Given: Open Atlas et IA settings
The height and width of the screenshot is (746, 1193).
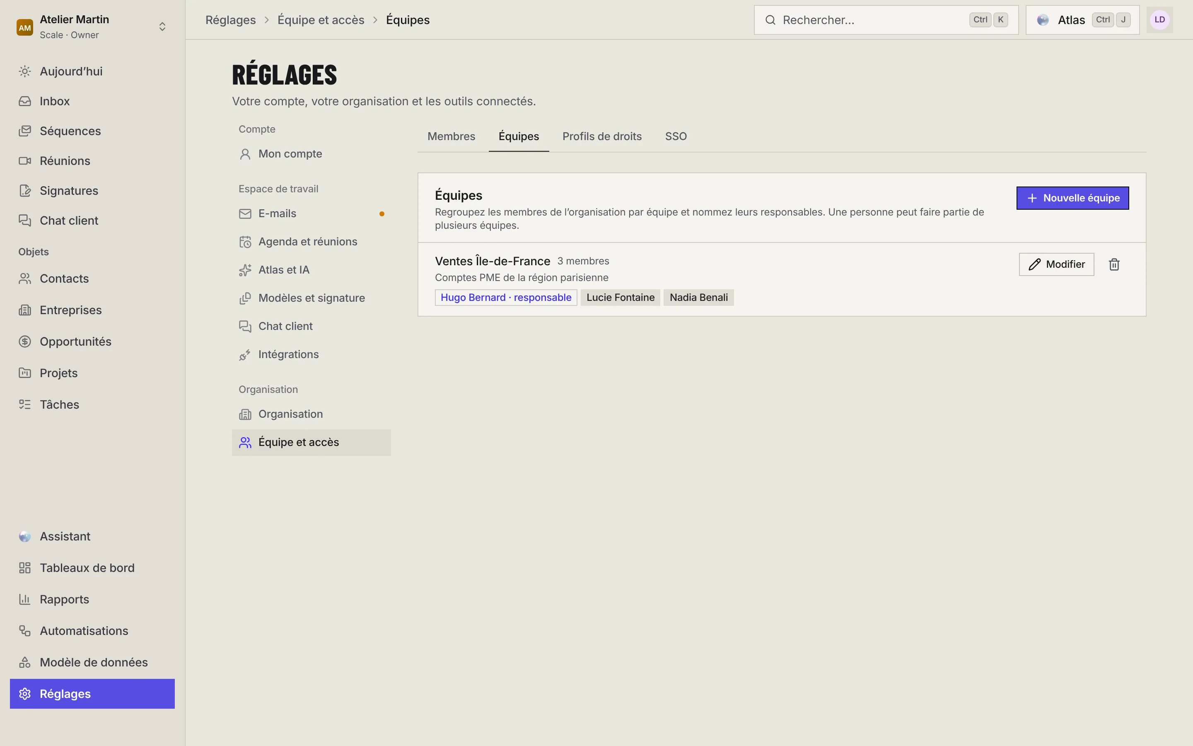Looking at the screenshot, I should point(311,270).
